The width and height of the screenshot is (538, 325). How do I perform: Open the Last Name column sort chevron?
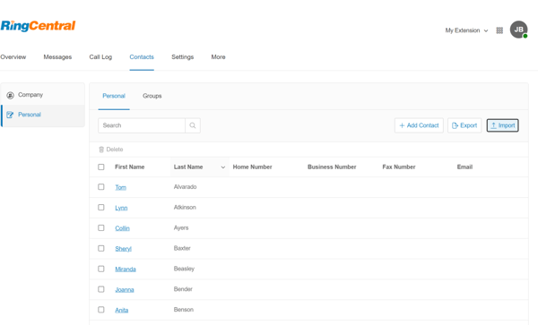(x=223, y=167)
